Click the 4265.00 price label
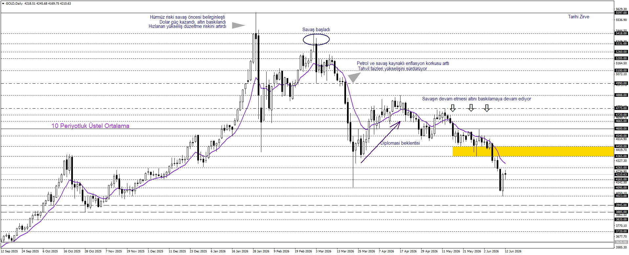This screenshot has height=255, width=629. pos(621,168)
